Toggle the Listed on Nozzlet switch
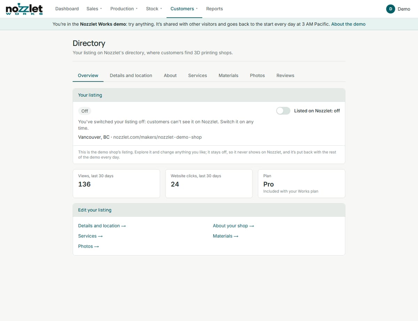The height and width of the screenshot is (321, 418). pos(283,111)
